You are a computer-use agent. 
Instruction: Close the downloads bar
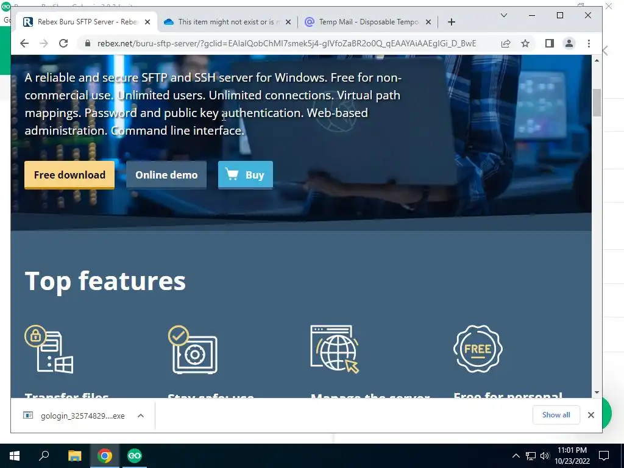tap(591, 415)
